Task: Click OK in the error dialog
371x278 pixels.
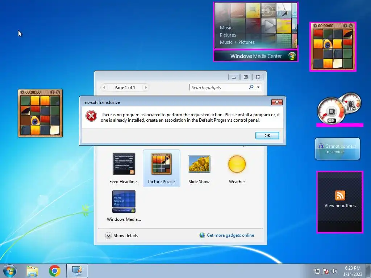Action: coord(267,135)
